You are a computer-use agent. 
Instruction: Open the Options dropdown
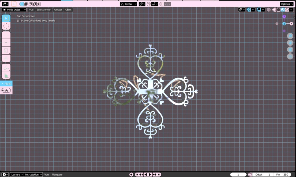(287, 4)
